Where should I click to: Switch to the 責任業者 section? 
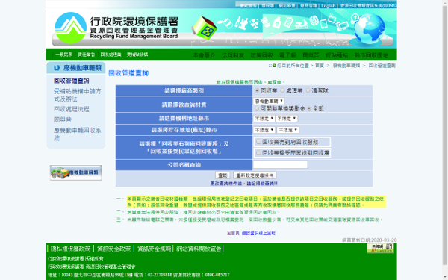tap(87, 55)
